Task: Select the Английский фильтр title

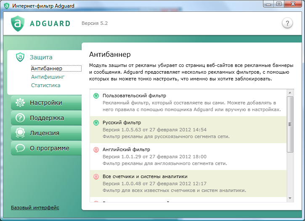Action: (126, 149)
